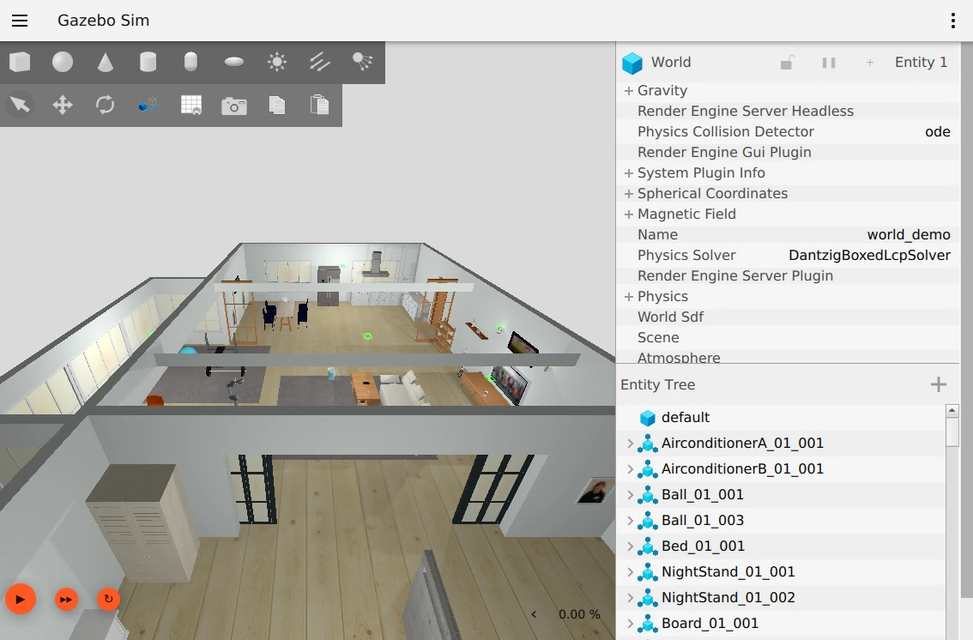This screenshot has height=640, width=973.
Task: Select Board_01_001 in Entity Tree
Action: (781, 623)
